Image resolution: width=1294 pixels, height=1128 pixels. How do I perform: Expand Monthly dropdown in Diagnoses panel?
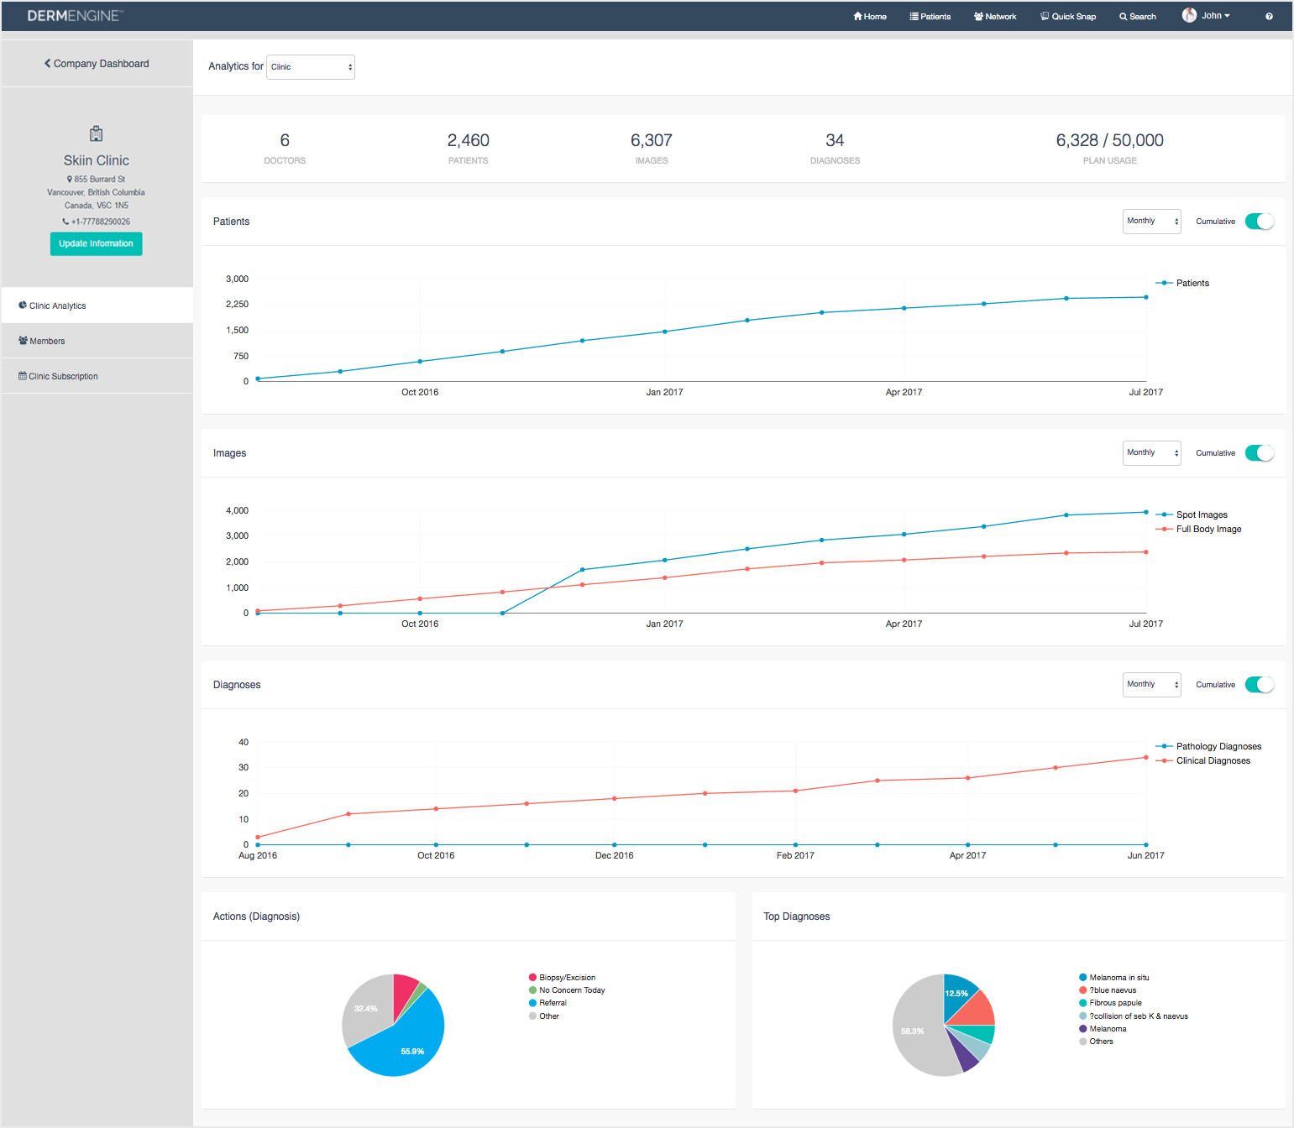click(1151, 685)
